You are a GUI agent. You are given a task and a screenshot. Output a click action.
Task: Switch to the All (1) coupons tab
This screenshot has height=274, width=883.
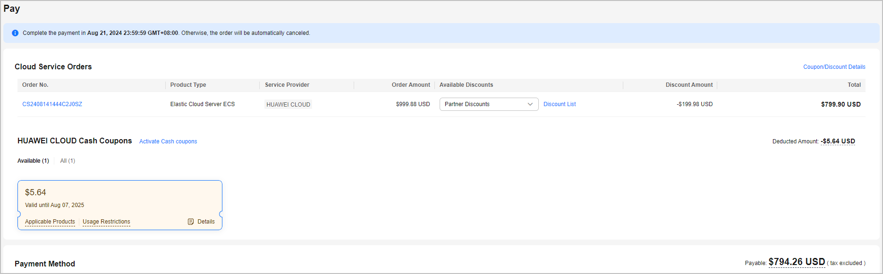(68, 161)
